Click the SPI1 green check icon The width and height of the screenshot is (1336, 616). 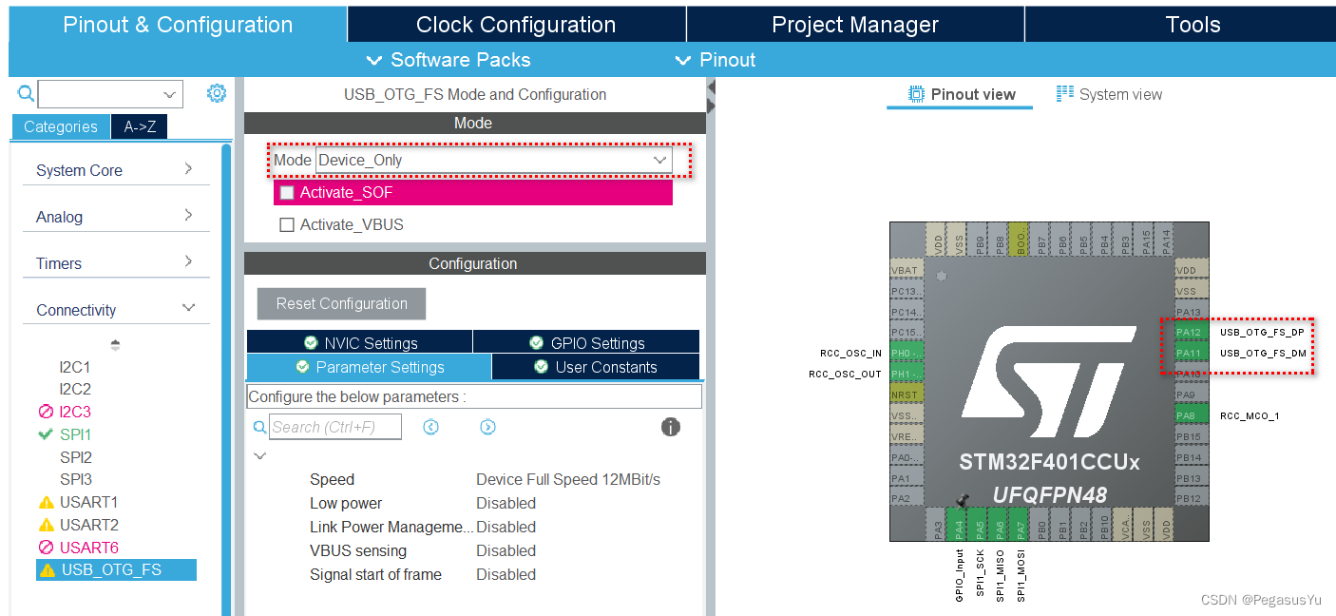click(46, 434)
